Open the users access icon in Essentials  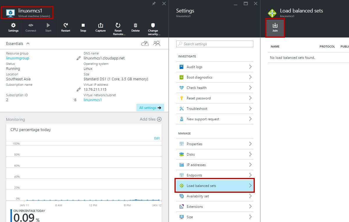tap(157, 43)
